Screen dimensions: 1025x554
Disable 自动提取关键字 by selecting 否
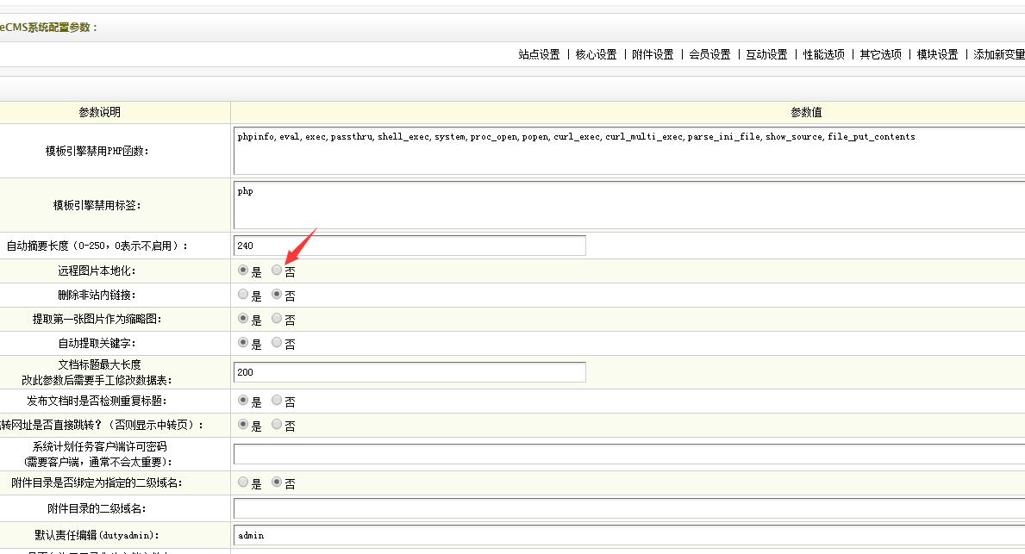[x=277, y=343]
